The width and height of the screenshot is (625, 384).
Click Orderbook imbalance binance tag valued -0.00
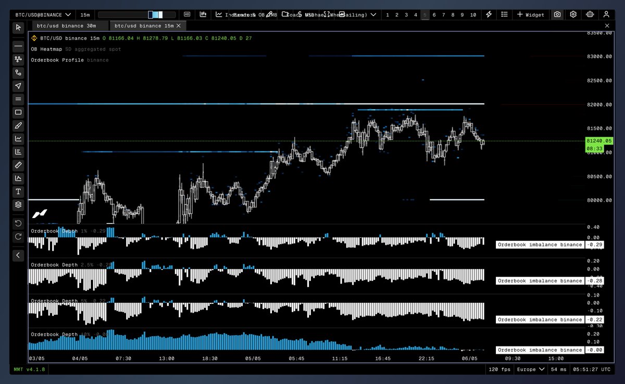tap(540, 350)
